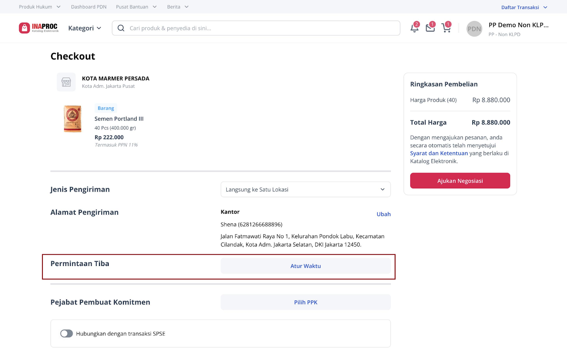The width and height of the screenshot is (567, 355).
Task: Click the Total Harga Rp 8.880.000 value
Action: coord(491,122)
